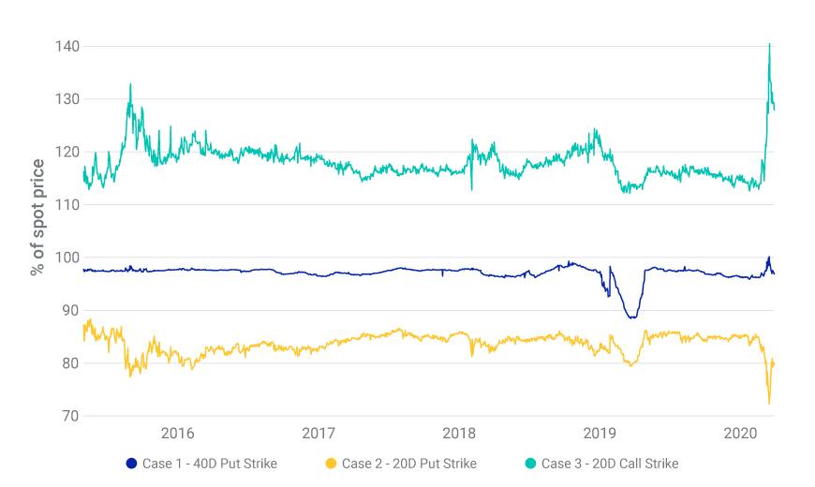Click the yellow Case 2 legend dot
Image resolution: width=815 pixels, height=487 pixels.
tap(331, 463)
